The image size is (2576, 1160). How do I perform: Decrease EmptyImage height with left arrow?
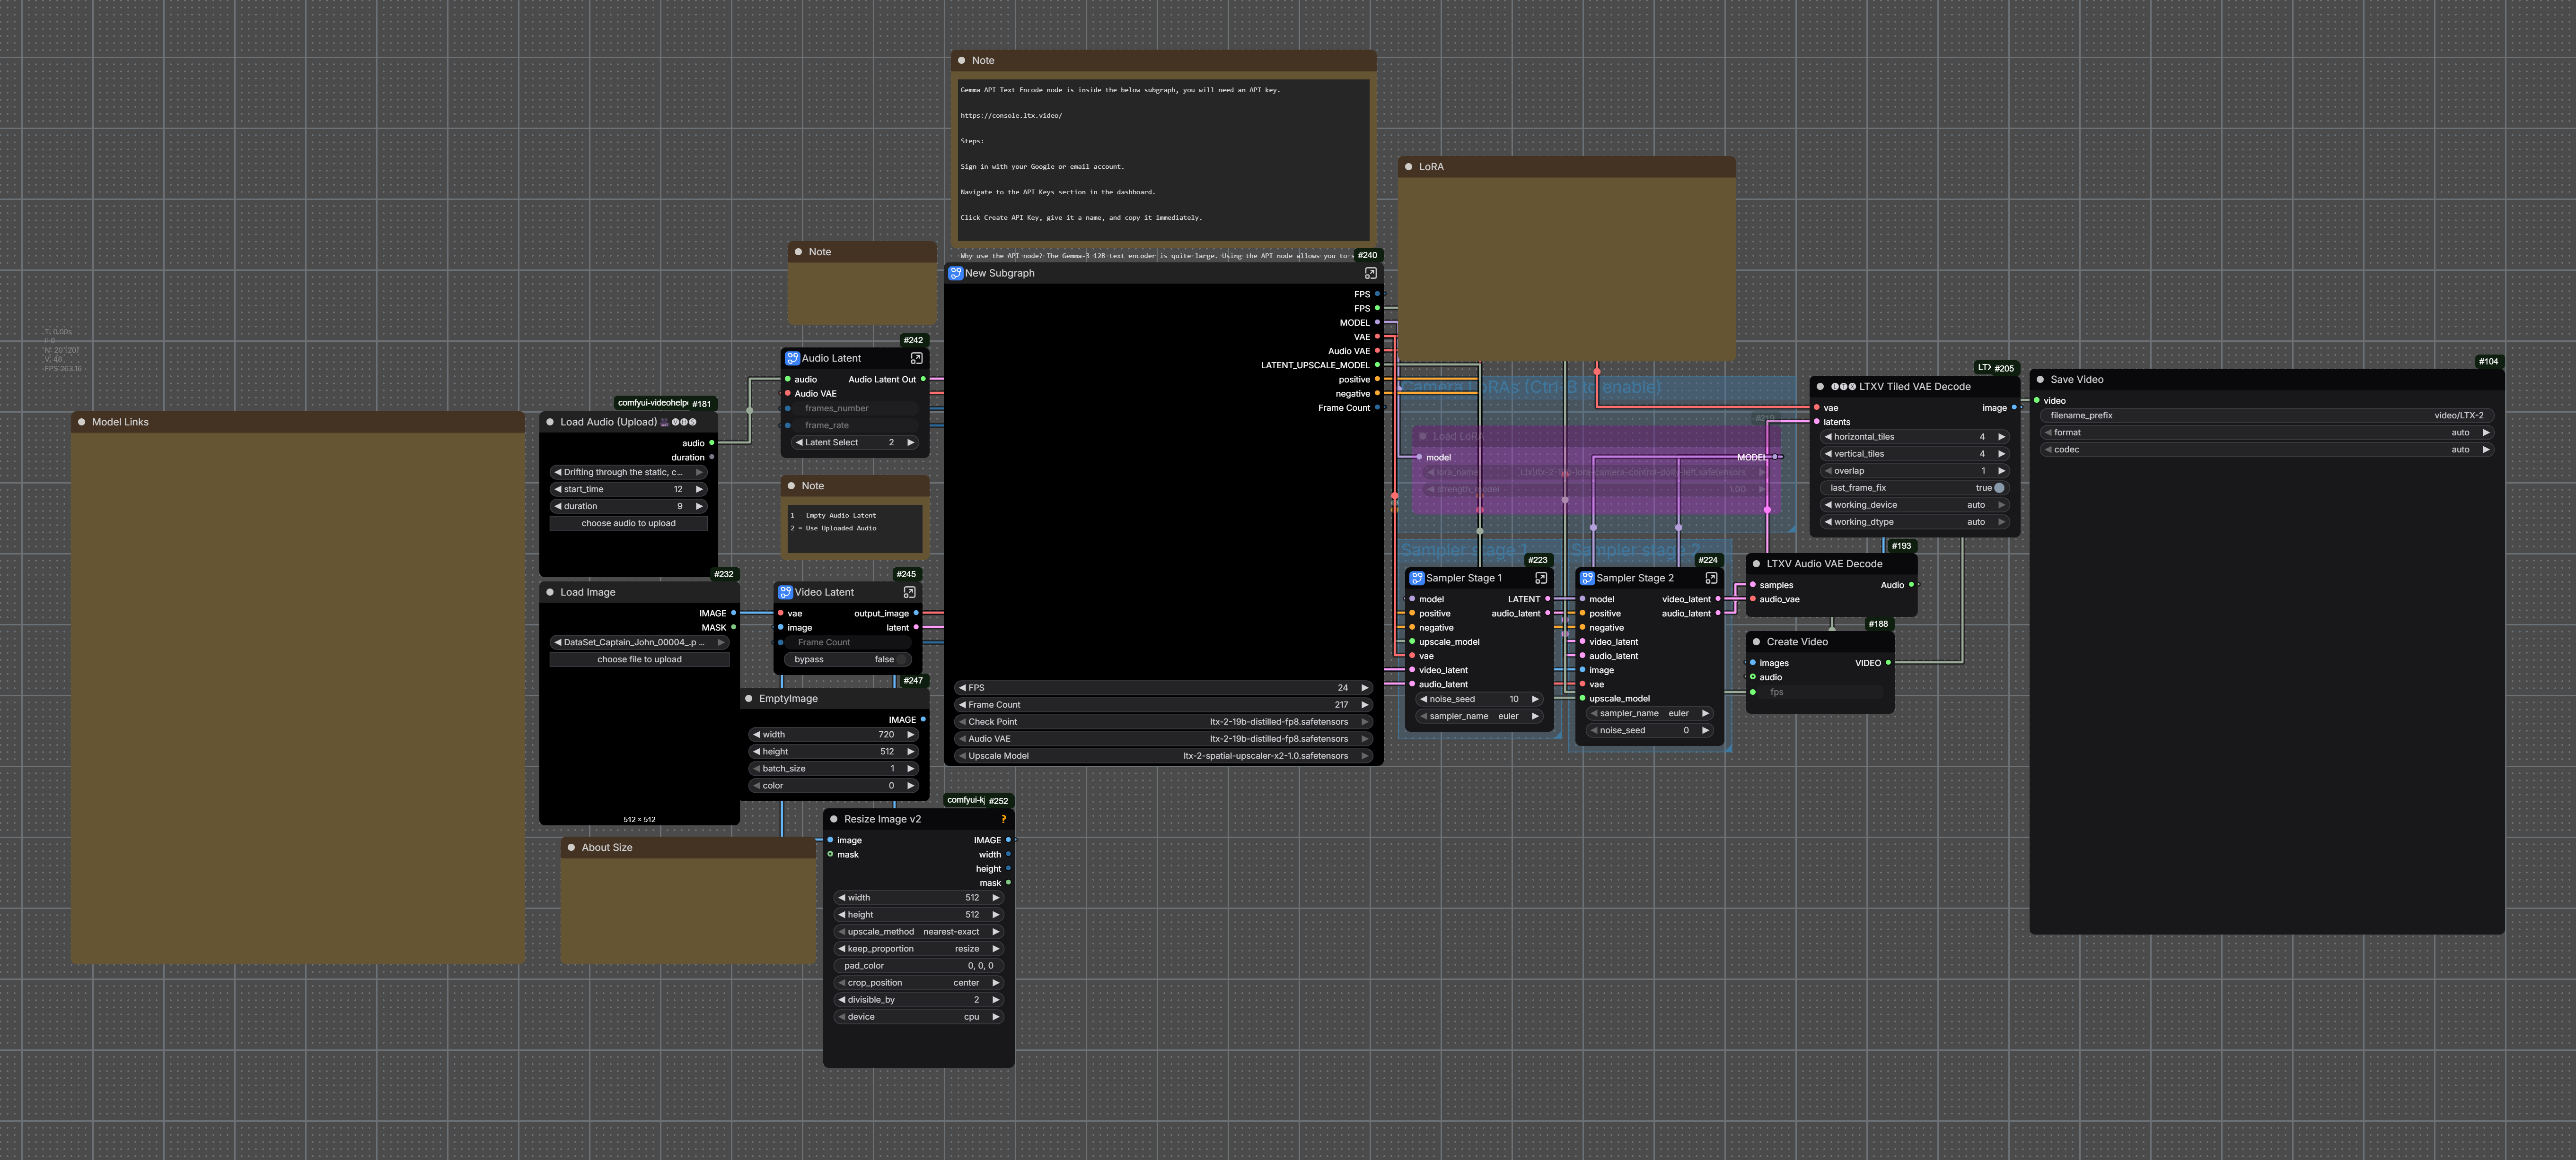tap(757, 751)
